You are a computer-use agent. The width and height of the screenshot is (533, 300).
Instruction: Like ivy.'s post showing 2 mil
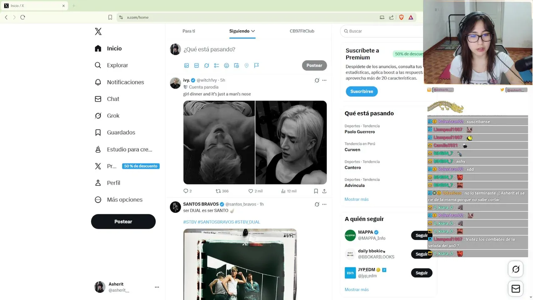click(255, 191)
